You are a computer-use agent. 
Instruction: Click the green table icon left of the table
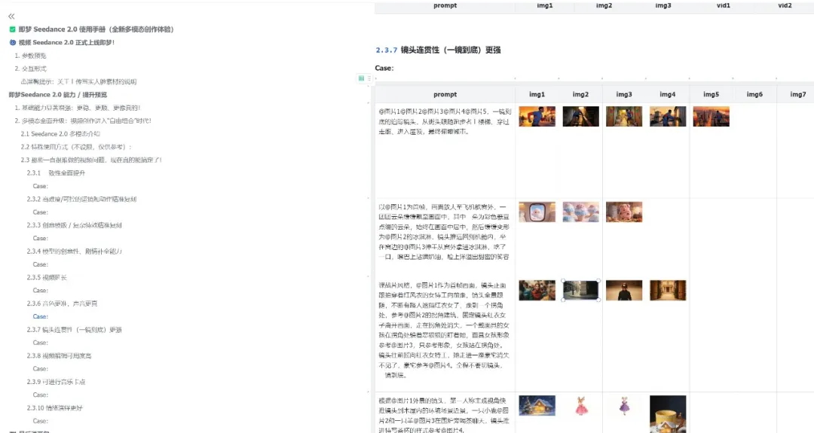click(x=362, y=78)
